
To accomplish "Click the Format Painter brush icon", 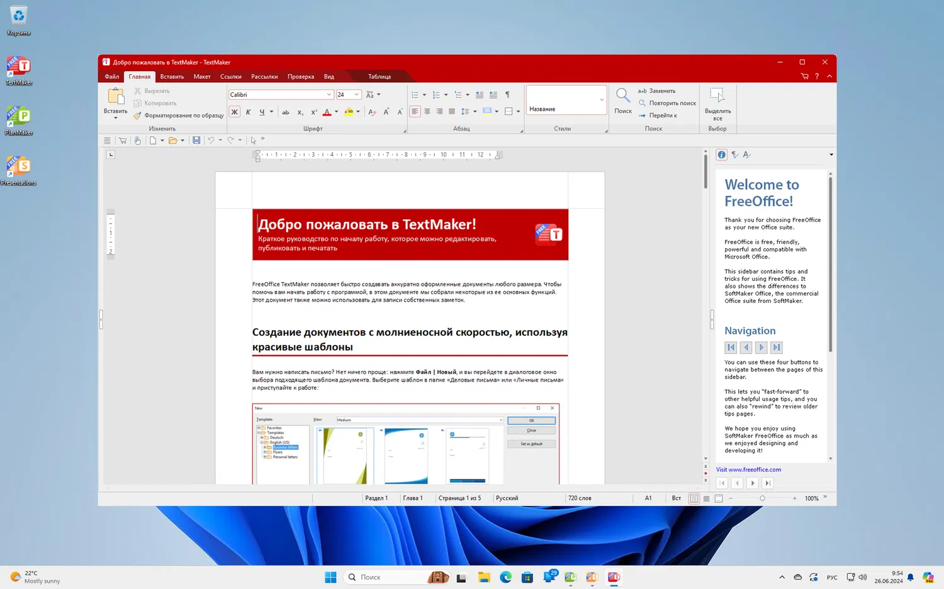I will click(x=138, y=116).
